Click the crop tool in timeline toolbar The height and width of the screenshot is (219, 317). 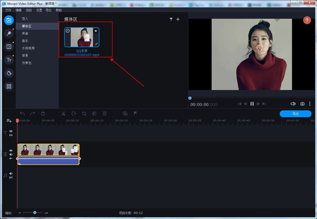(84, 113)
